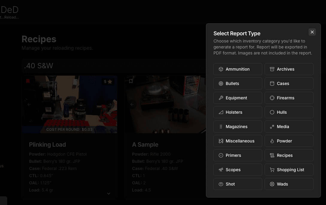This screenshot has height=205, width=326.
Task: Click Cost Per Round $0.03 label
Action: pyautogui.click(x=69, y=130)
